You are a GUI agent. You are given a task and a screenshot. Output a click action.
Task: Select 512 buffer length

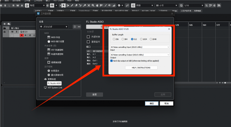click(x=132, y=39)
